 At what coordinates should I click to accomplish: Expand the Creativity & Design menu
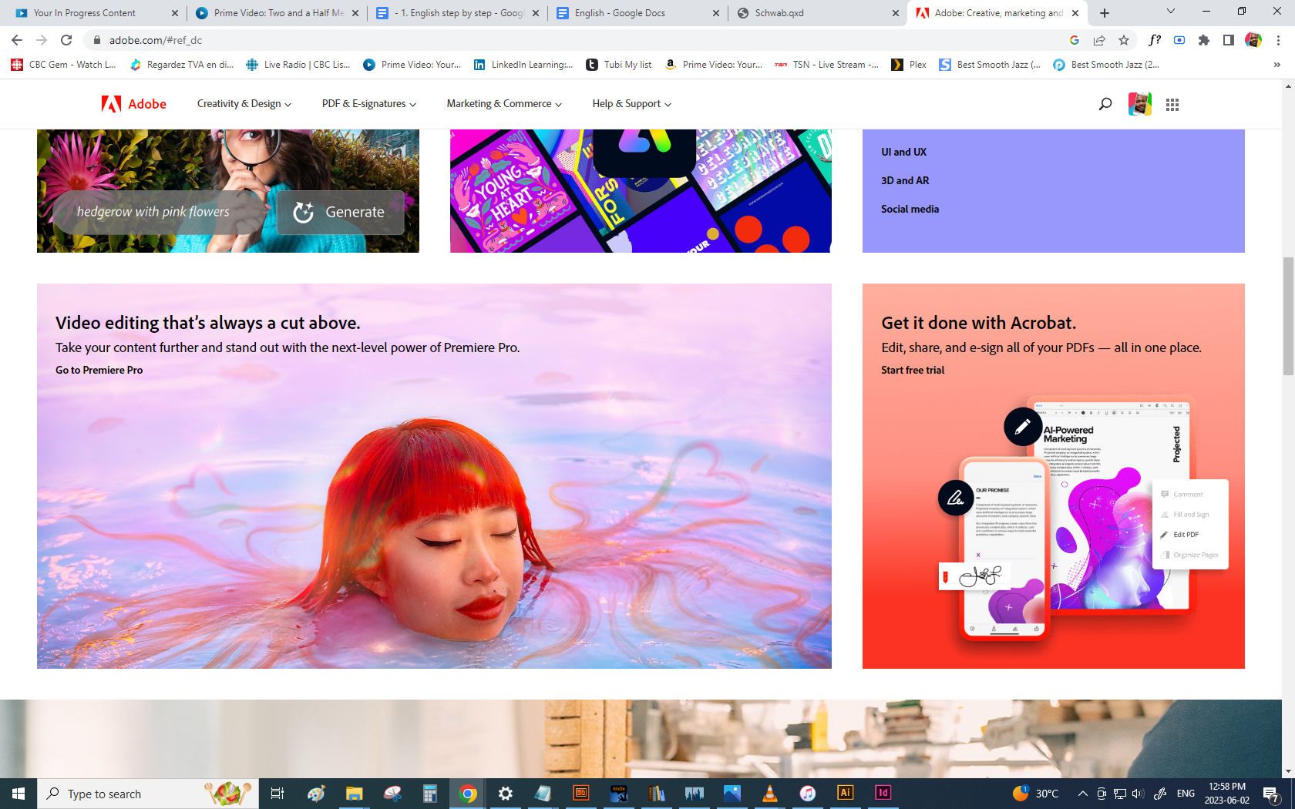click(244, 104)
